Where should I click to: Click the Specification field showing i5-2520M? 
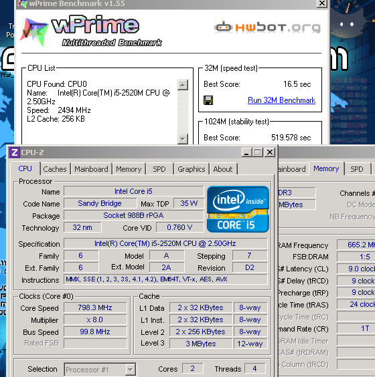click(x=165, y=243)
